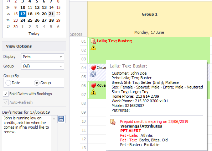The width and height of the screenshot is (212, 151).
Task: Open the Group dropdown showing (All)
Action: [42, 66]
